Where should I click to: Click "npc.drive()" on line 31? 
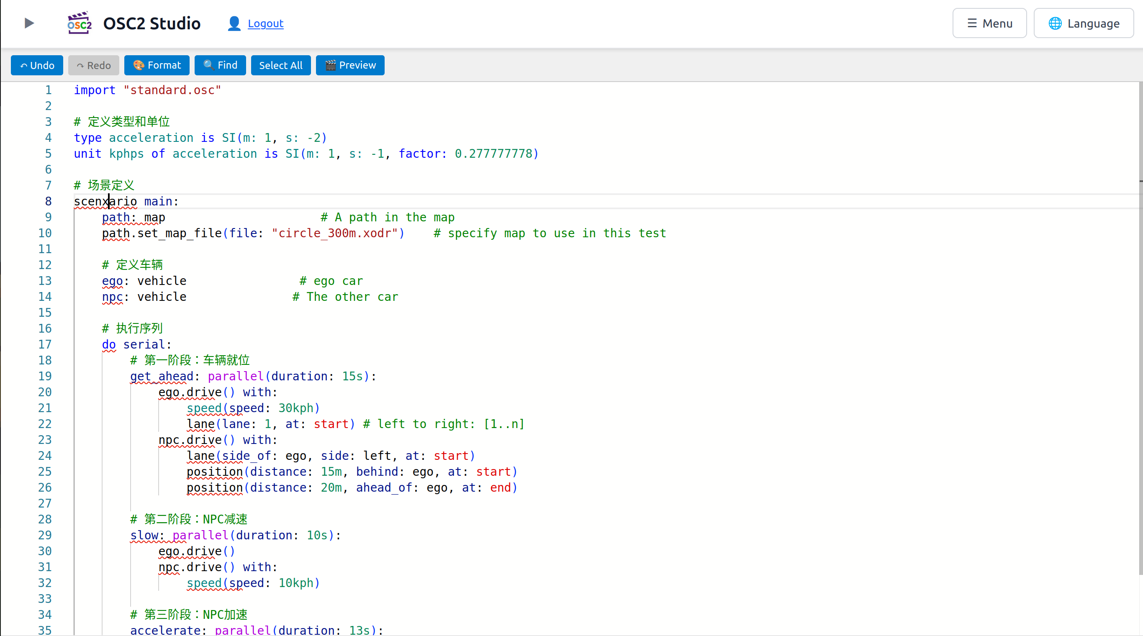[197, 567]
